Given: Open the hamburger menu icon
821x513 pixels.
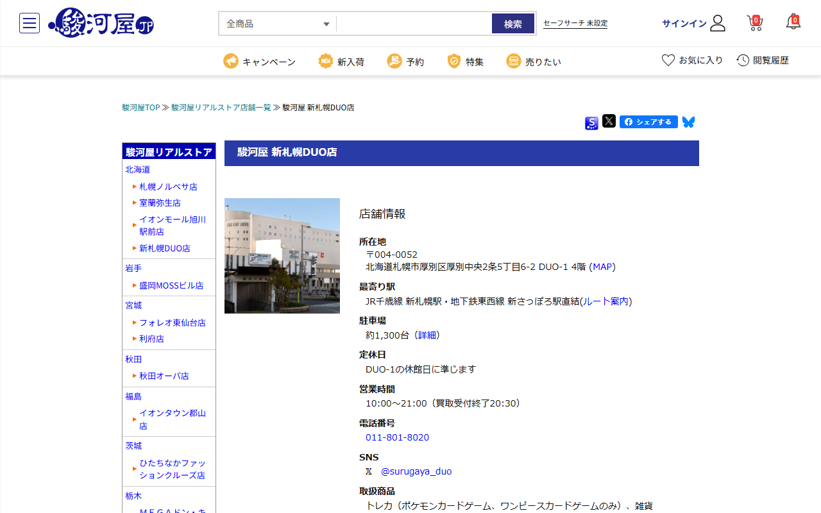Looking at the screenshot, I should pyautogui.click(x=30, y=23).
